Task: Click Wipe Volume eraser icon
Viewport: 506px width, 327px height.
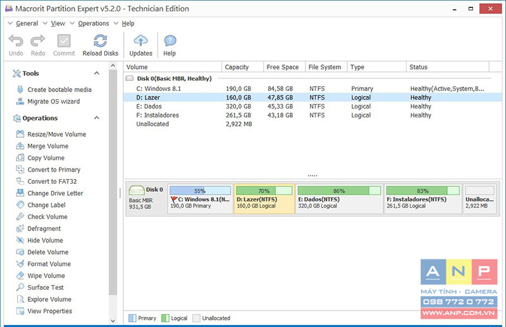Action: click(x=20, y=275)
